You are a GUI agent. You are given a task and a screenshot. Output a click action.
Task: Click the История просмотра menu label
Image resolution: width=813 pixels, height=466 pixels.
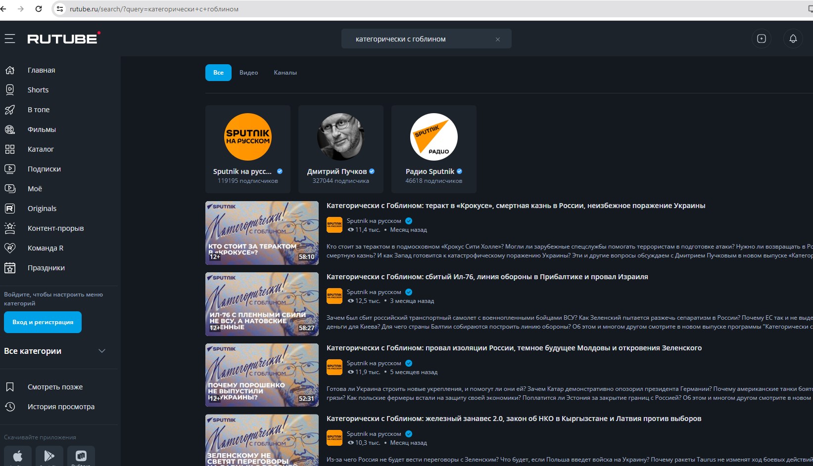(61, 407)
